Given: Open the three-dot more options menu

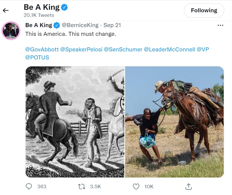Looking at the screenshot, I should (220, 25).
